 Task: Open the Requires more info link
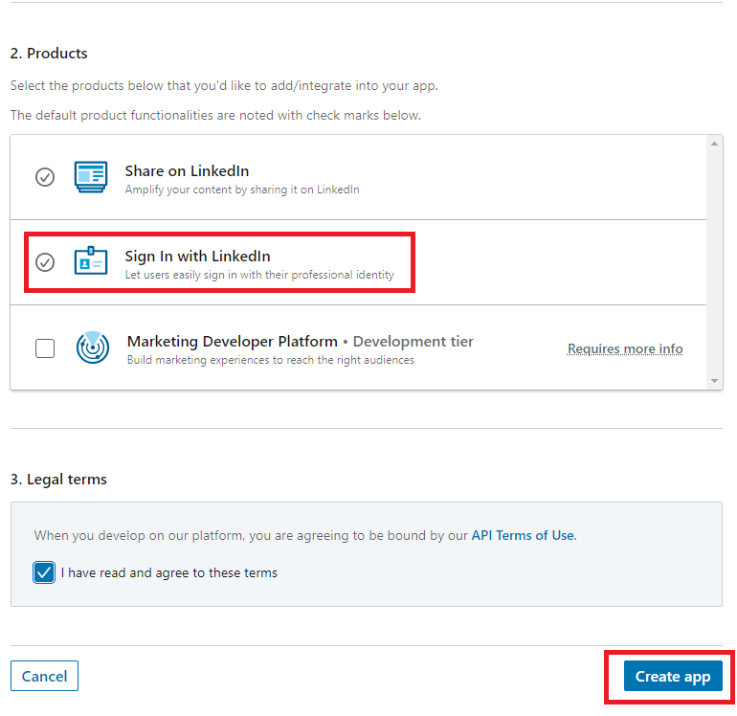click(625, 348)
